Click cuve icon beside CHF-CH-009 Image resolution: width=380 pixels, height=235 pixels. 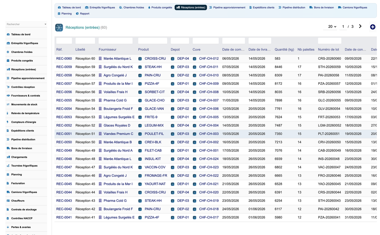click(x=194, y=84)
